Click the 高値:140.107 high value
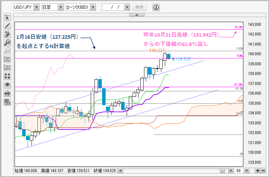This screenshot has width=269, height=177. point(52,171)
